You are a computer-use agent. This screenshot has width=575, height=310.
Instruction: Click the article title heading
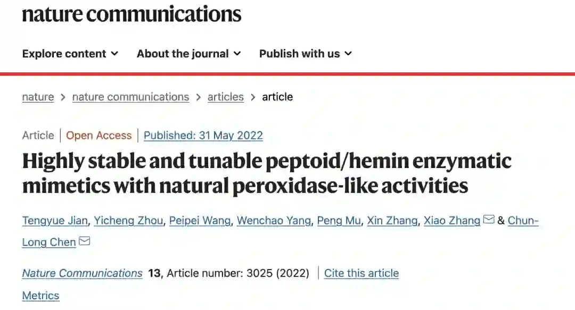pos(266,173)
